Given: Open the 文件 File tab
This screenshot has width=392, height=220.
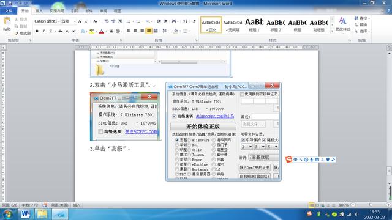Looking at the screenshot, I should click(9, 11).
